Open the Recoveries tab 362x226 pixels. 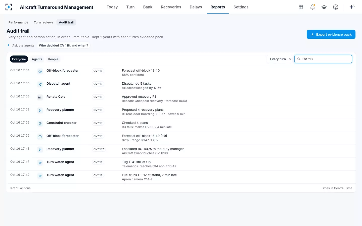(171, 7)
